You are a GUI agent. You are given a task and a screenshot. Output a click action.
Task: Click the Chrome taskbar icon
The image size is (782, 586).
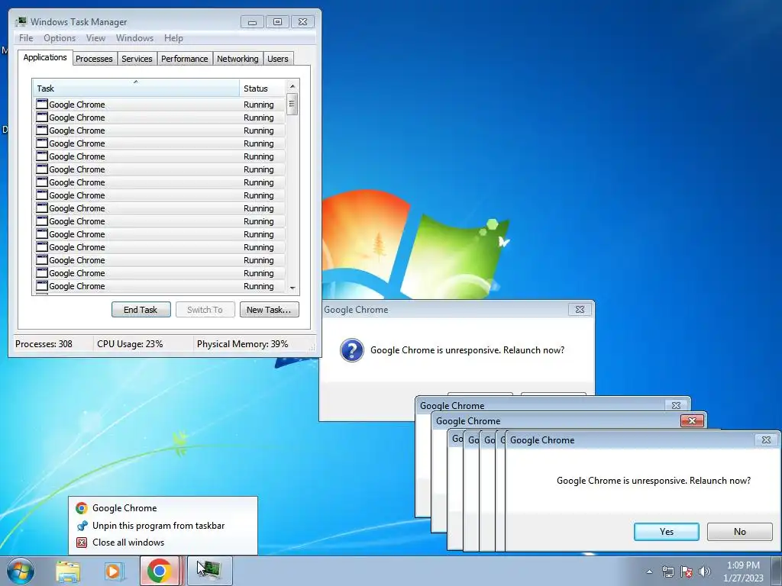click(x=159, y=571)
